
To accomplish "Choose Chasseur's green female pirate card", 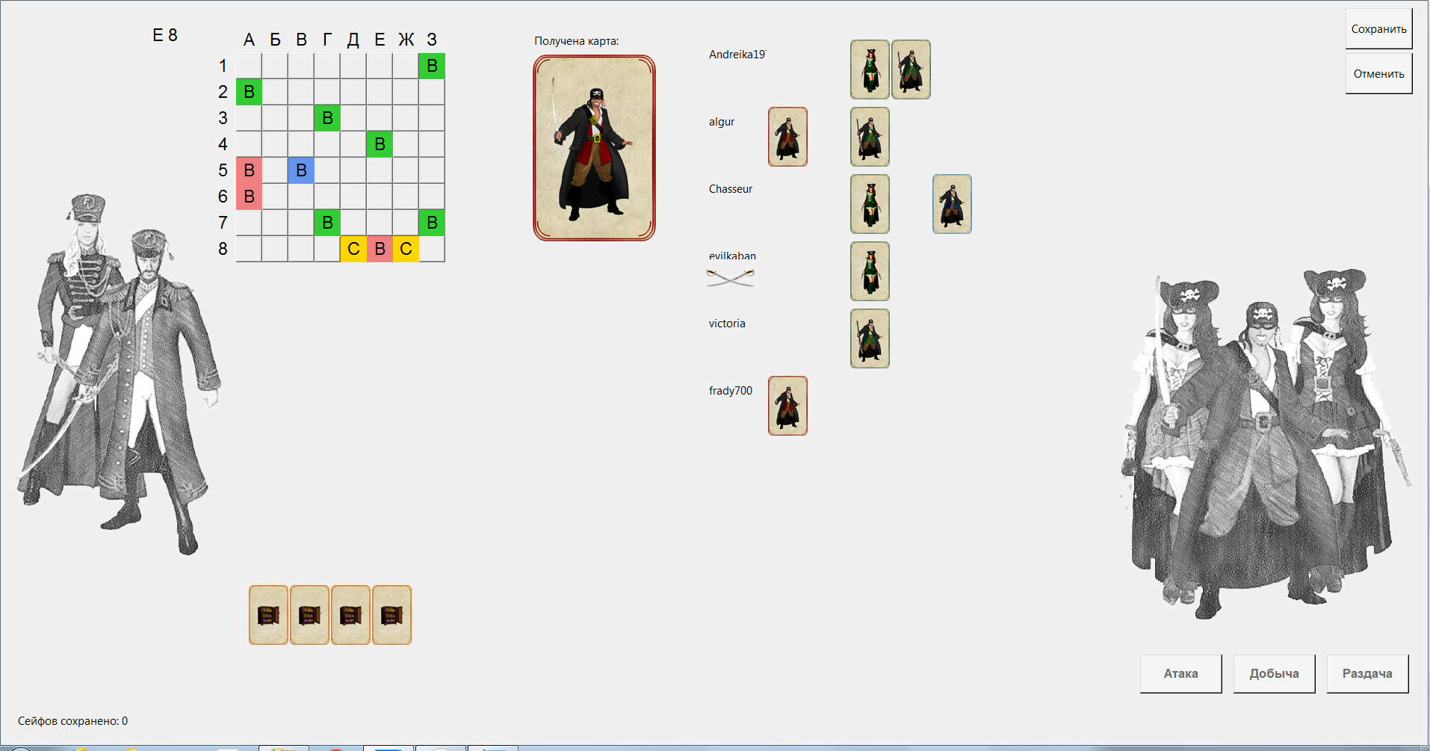I will 870,204.
